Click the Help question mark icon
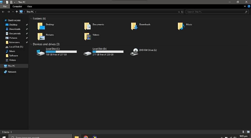Viewport: 251px width, 138px height. tap(249, 6)
